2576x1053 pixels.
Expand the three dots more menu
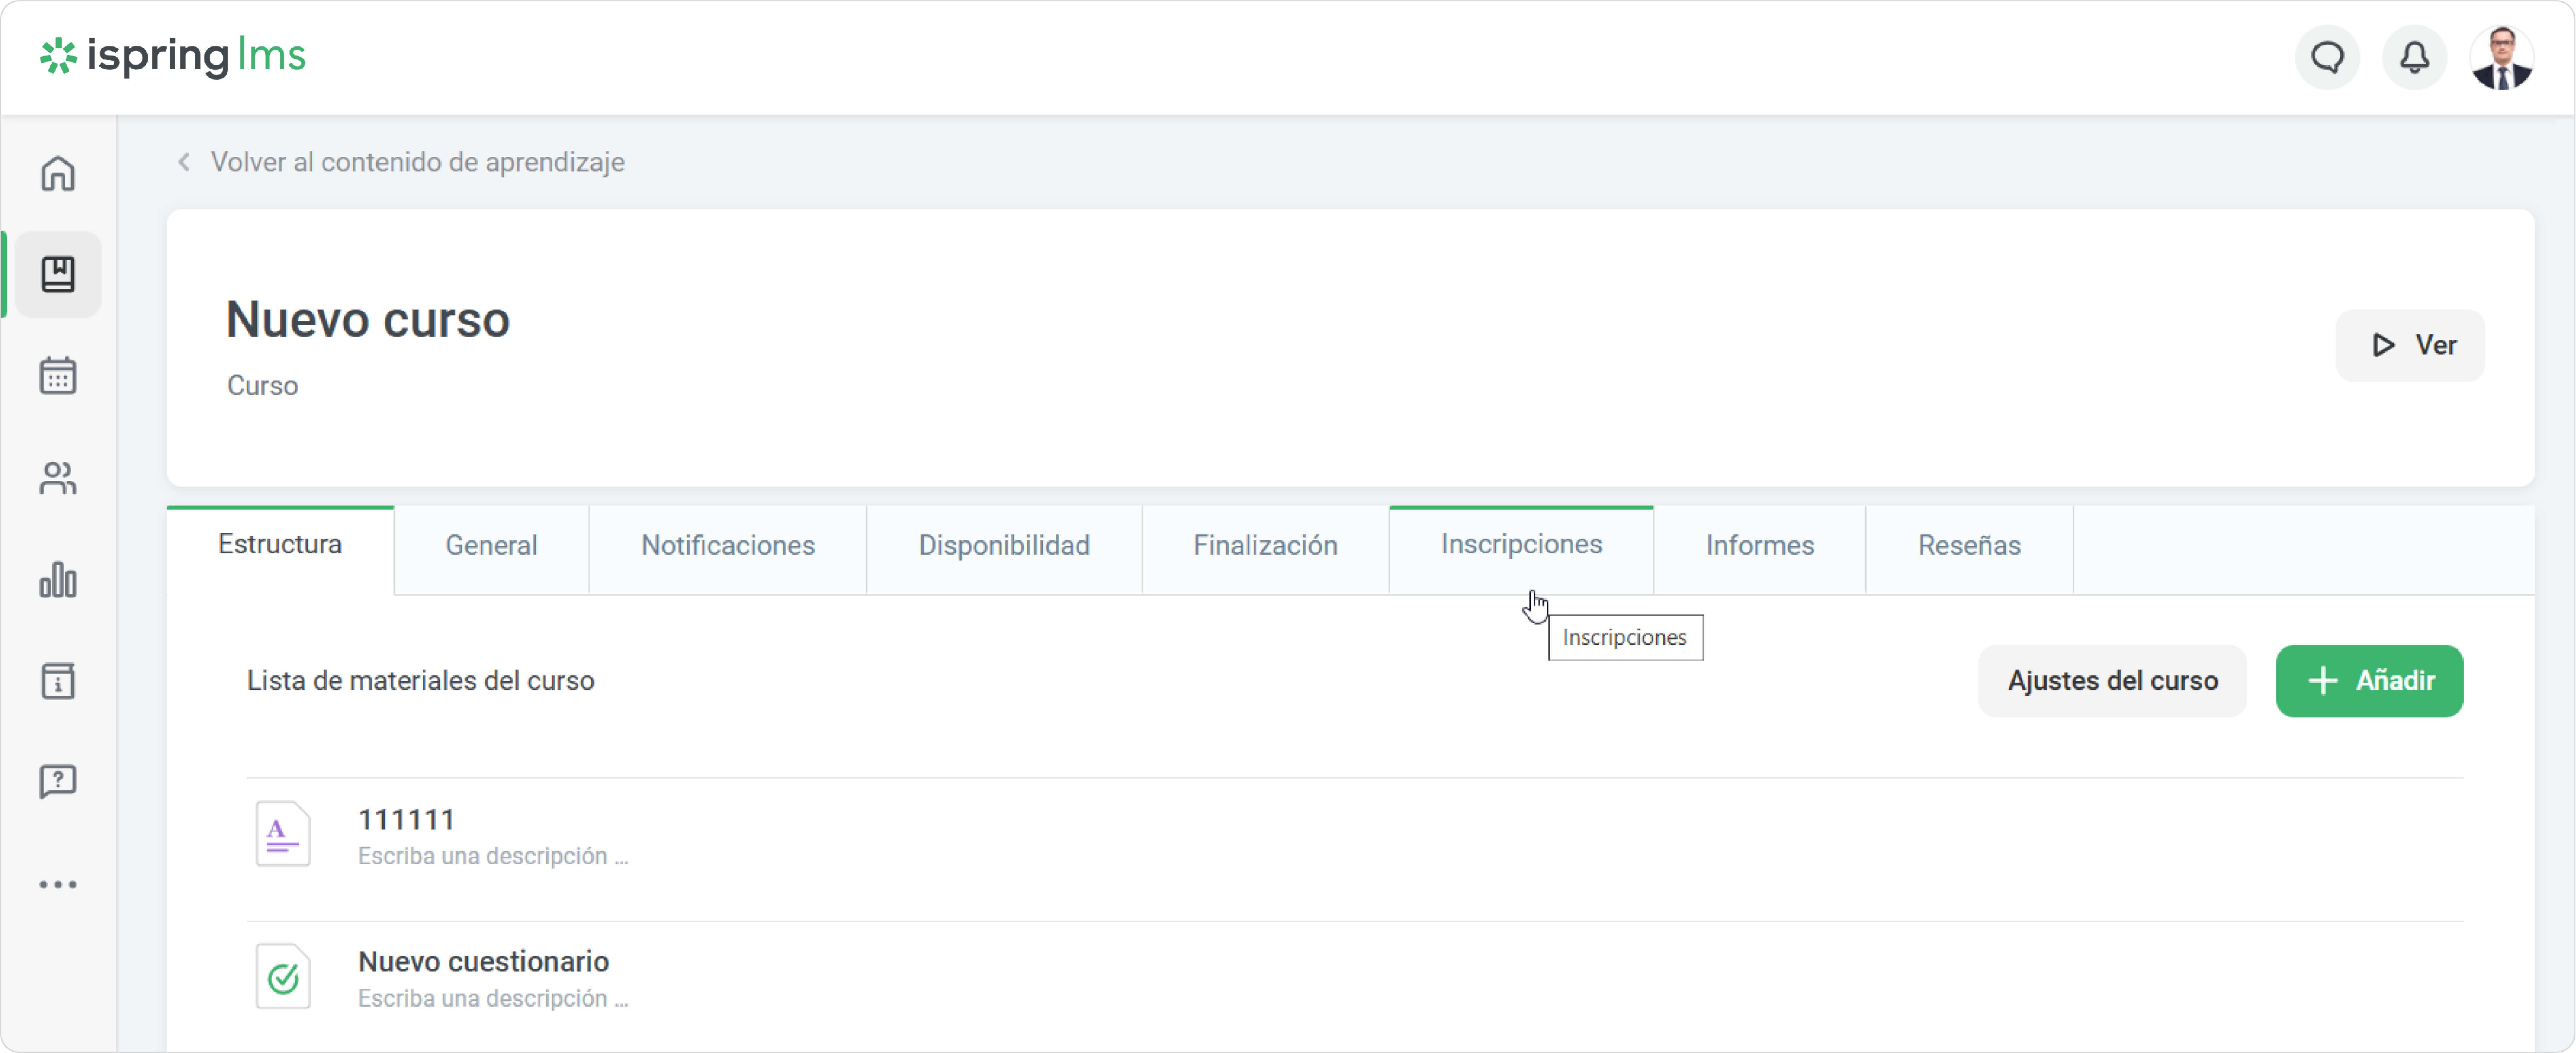tap(58, 884)
